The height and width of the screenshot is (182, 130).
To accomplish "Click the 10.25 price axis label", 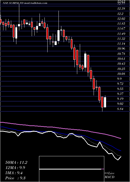I will click(121, 69).
